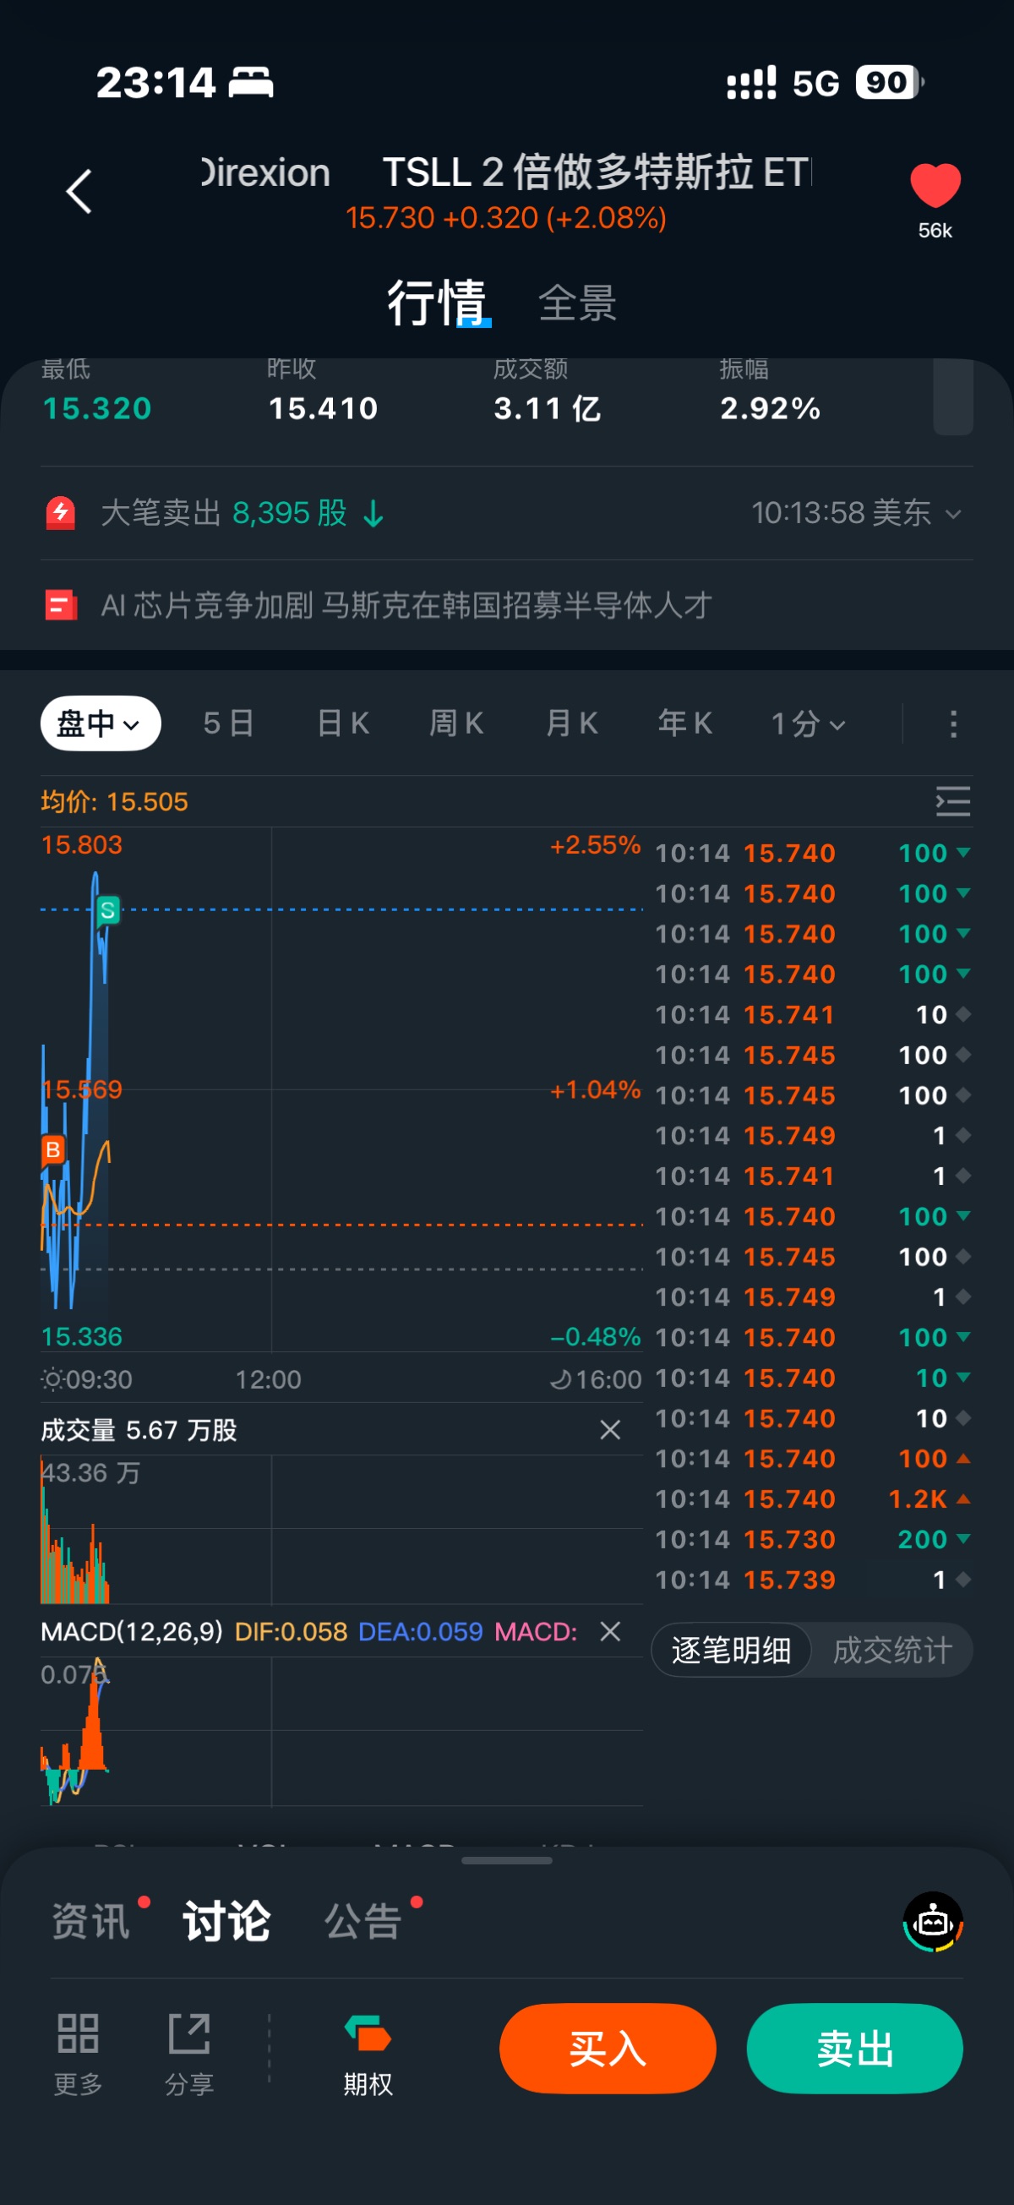
Task: Close the 成交量 volume panel
Action: point(610,1429)
